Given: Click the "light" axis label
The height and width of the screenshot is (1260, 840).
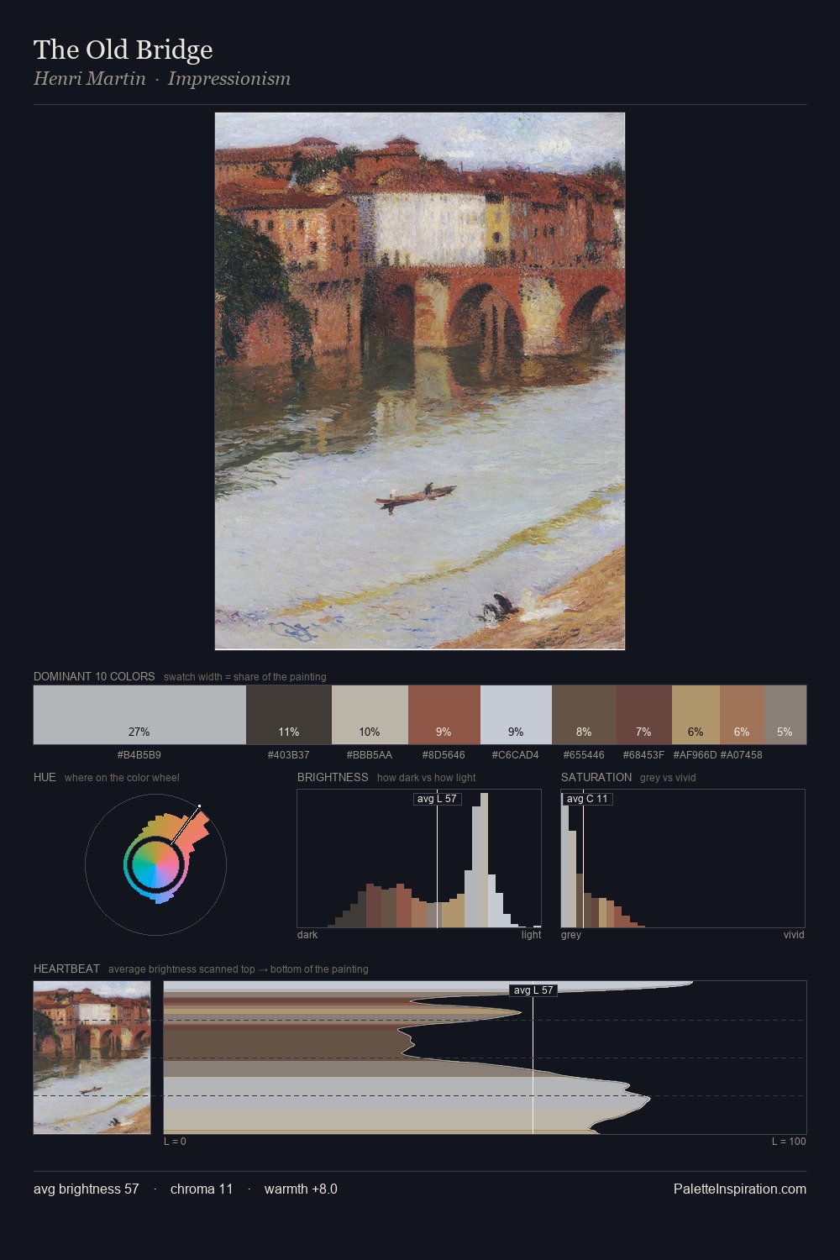Looking at the screenshot, I should click(532, 935).
